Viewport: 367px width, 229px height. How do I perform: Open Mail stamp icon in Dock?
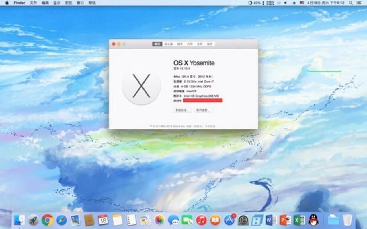click(75, 220)
